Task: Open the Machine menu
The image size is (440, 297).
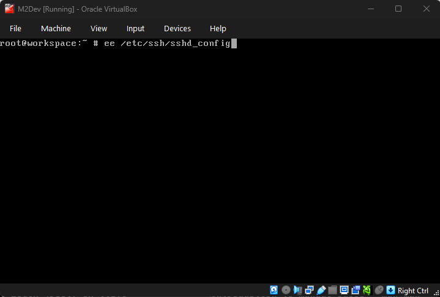Action: point(56,29)
